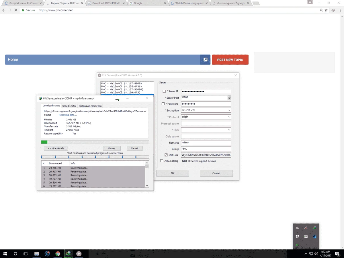Increase the Server Port stepper value
Screen dimensions: 344x258
click(x=229, y=97)
